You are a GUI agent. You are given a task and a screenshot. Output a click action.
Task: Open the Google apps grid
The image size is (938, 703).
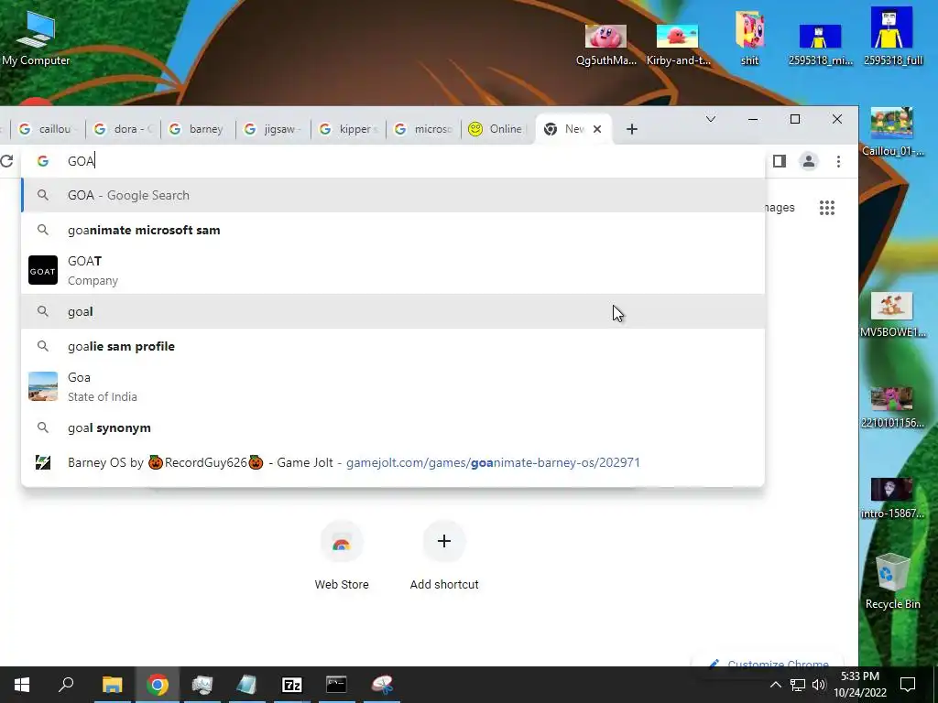[827, 208]
